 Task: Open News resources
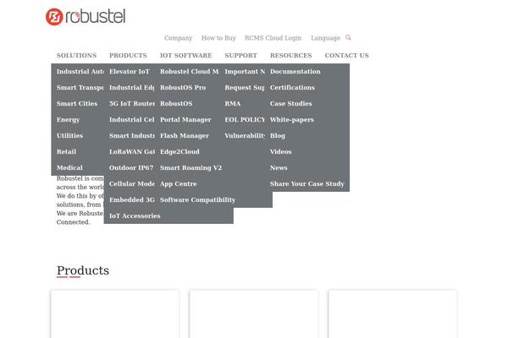click(x=279, y=167)
